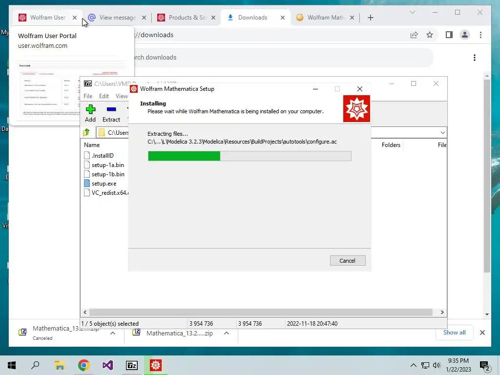Switch to Chrome from taskbar
Screen dimensions: 500x375
pos(83,365)
